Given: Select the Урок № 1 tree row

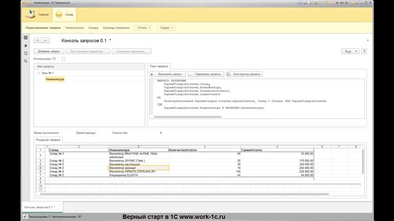Looking at the screenshot, I should click(x=89, y=73).
